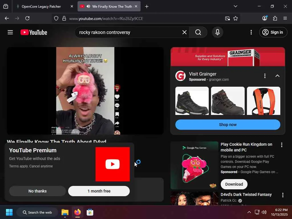Open the first black work boot product
Screen dimensions: 292x219
point(192,101)
